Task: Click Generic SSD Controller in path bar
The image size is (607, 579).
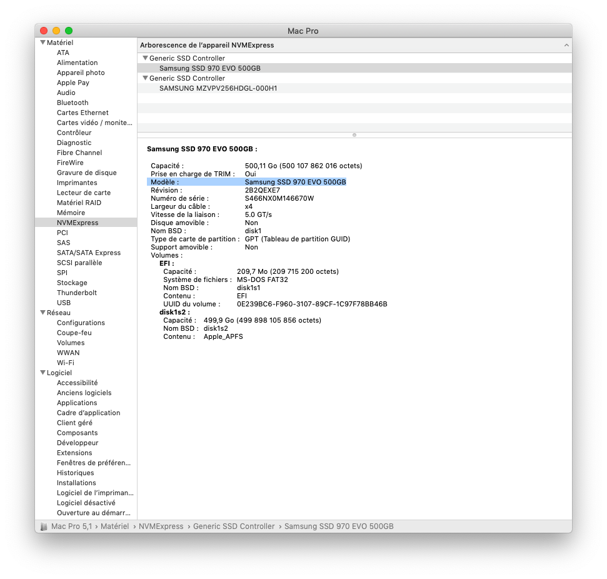Action: pos(234,526)
